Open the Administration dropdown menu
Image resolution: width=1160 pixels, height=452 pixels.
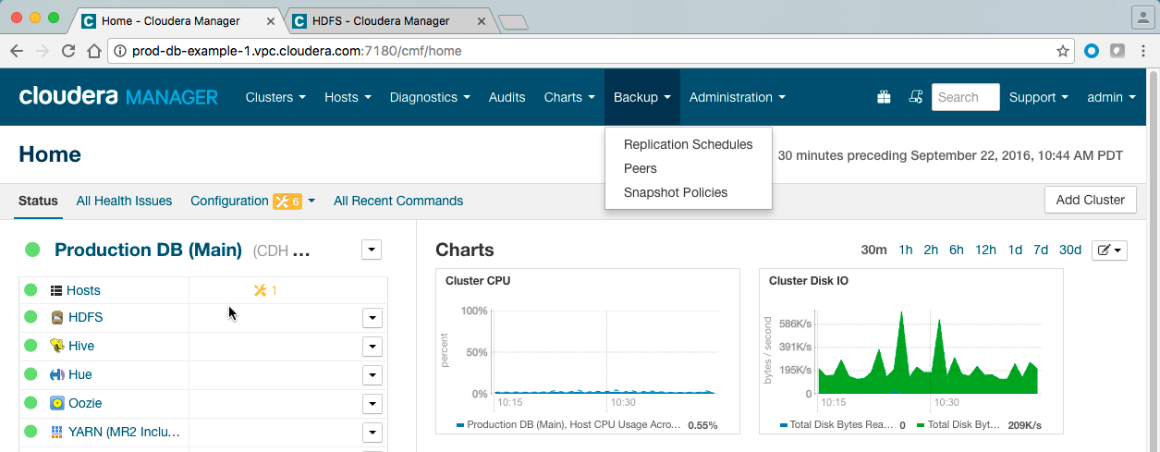[738, 97]
